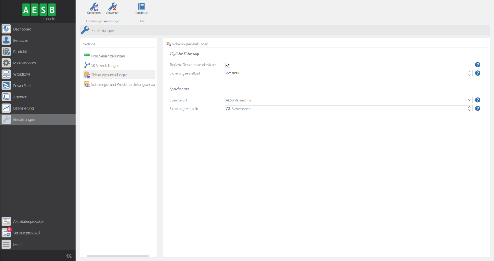The width and height of the screenshot is (494, 261).
Task: Click the Sicherungserstellzeit time field
Action: (x=345, y=73)
